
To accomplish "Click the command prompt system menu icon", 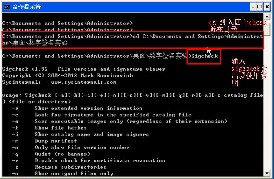I will [7, 7].
